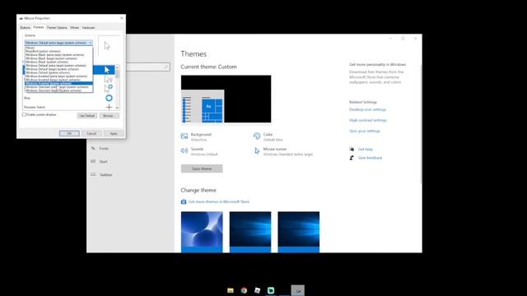This screenshot has width=527, height=296.
Task: Choose Magnified (system scheme)
Action: click(58, 51)
